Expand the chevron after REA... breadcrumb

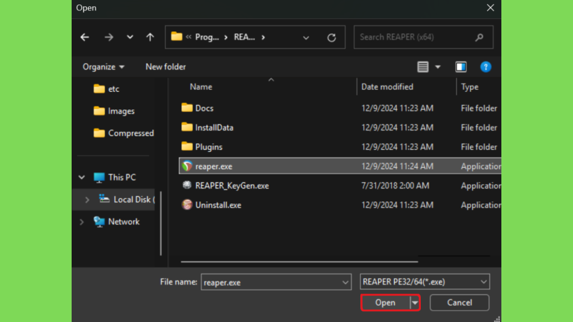pyautogui.click(x=263, y=37)
